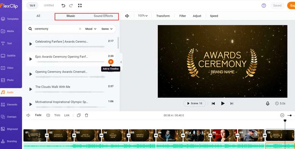Click the Trim button
The image size is (295, 149).
(x=57, y=115)
